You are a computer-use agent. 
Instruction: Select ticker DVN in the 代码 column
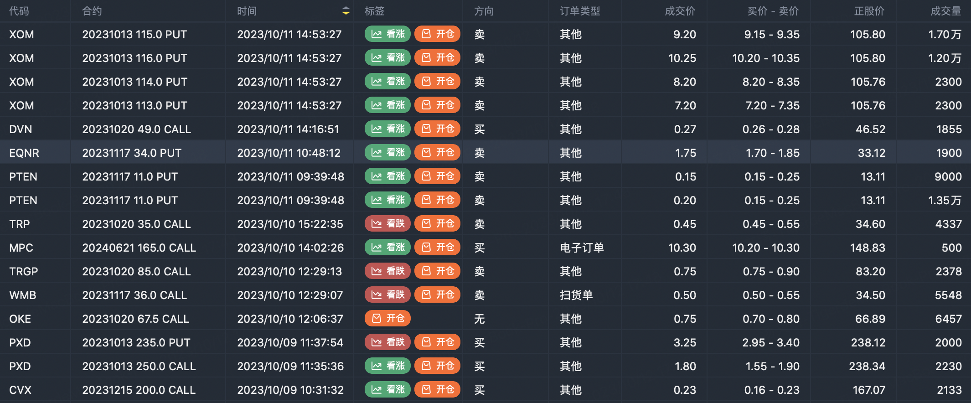click(x=21, y=129)
